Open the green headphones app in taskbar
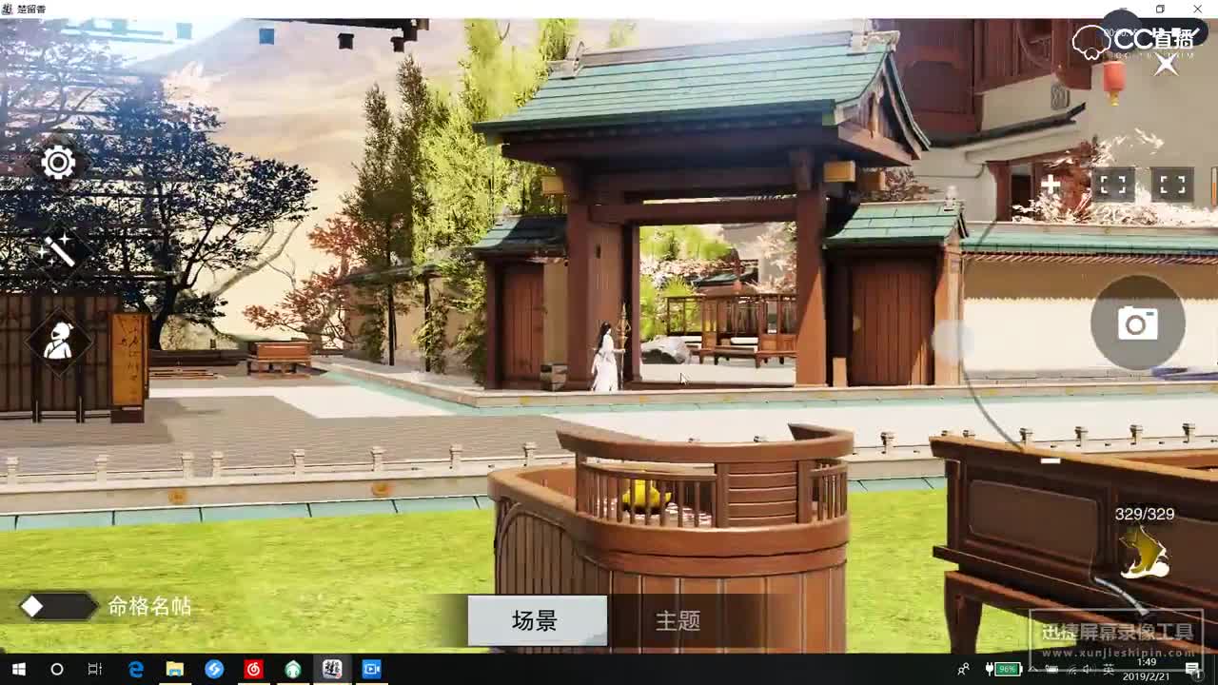 tap(292, 669)
